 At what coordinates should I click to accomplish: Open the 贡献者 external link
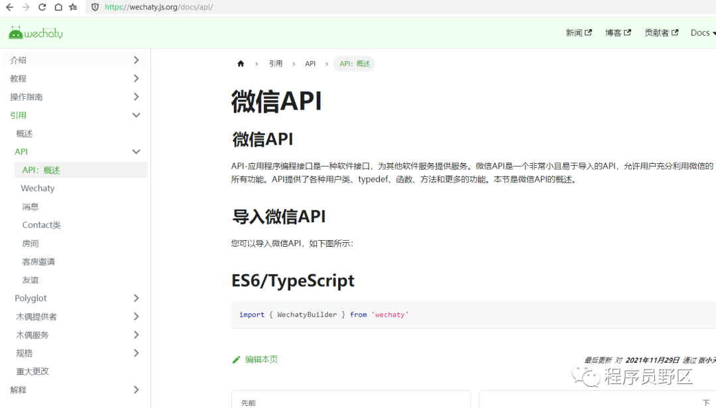pyautogui.click(x=661, y=33)
